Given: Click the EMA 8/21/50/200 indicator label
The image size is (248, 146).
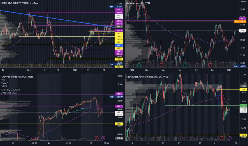Looking at the screenshot, I should [x=10, y=90].
